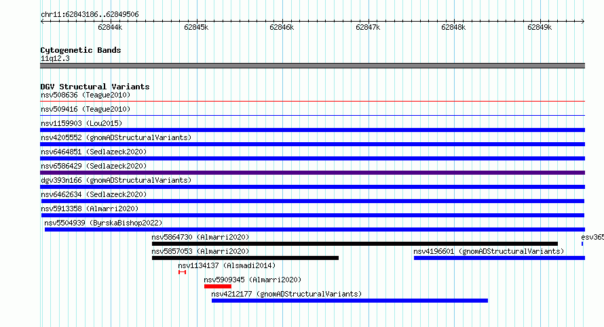This screenshot has height=327, width=604.
Task: Click the thin blue nsv509416 variant line
Action: pos(312,116)
